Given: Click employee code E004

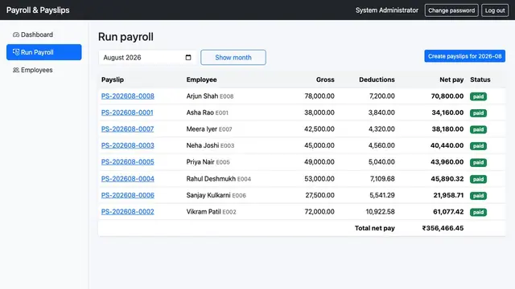Looking at the screenshot, I should tap(244, 179).
